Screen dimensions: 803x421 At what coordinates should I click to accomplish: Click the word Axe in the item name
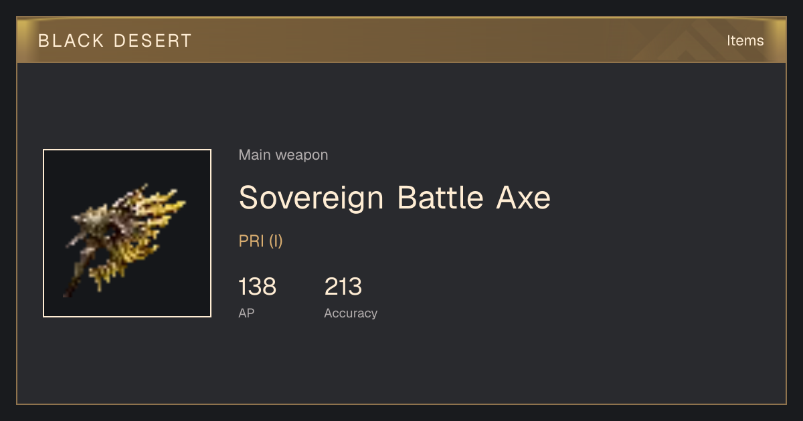click(523, 198)
